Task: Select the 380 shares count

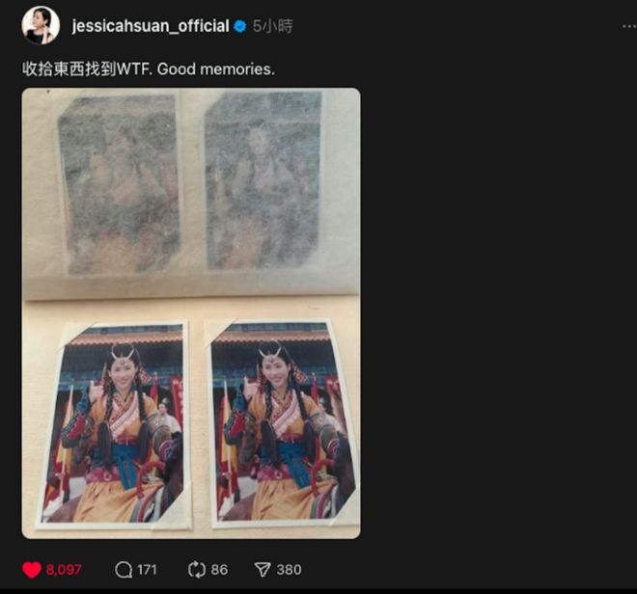Action: point(289,570)
